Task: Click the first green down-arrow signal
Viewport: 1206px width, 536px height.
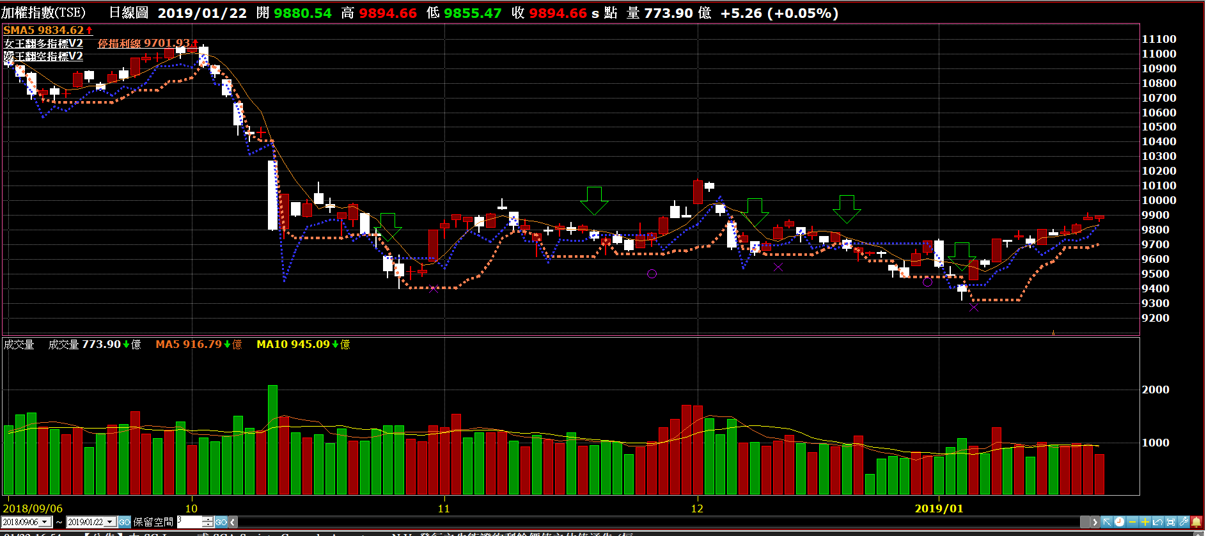Action: click(594, 200)
